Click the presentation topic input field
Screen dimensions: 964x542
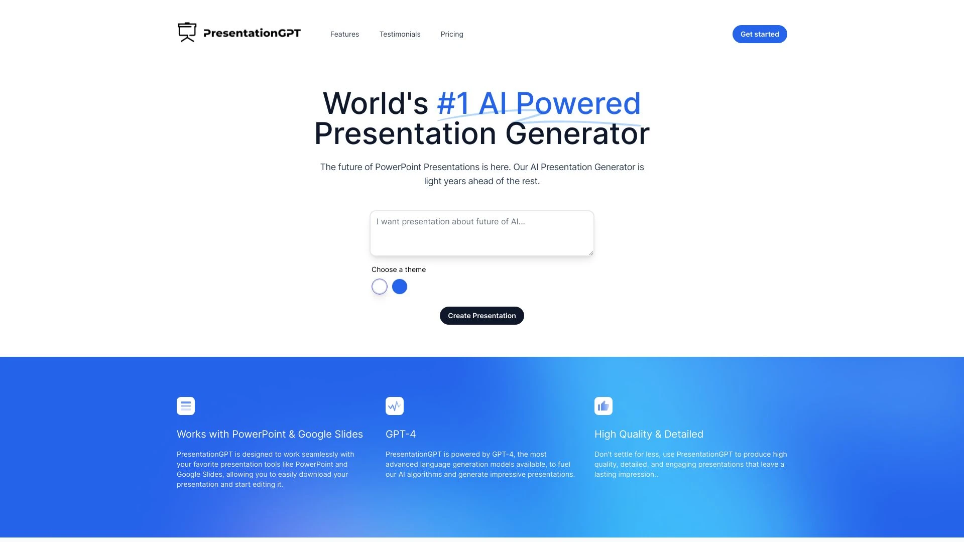[x=481, y=233]
